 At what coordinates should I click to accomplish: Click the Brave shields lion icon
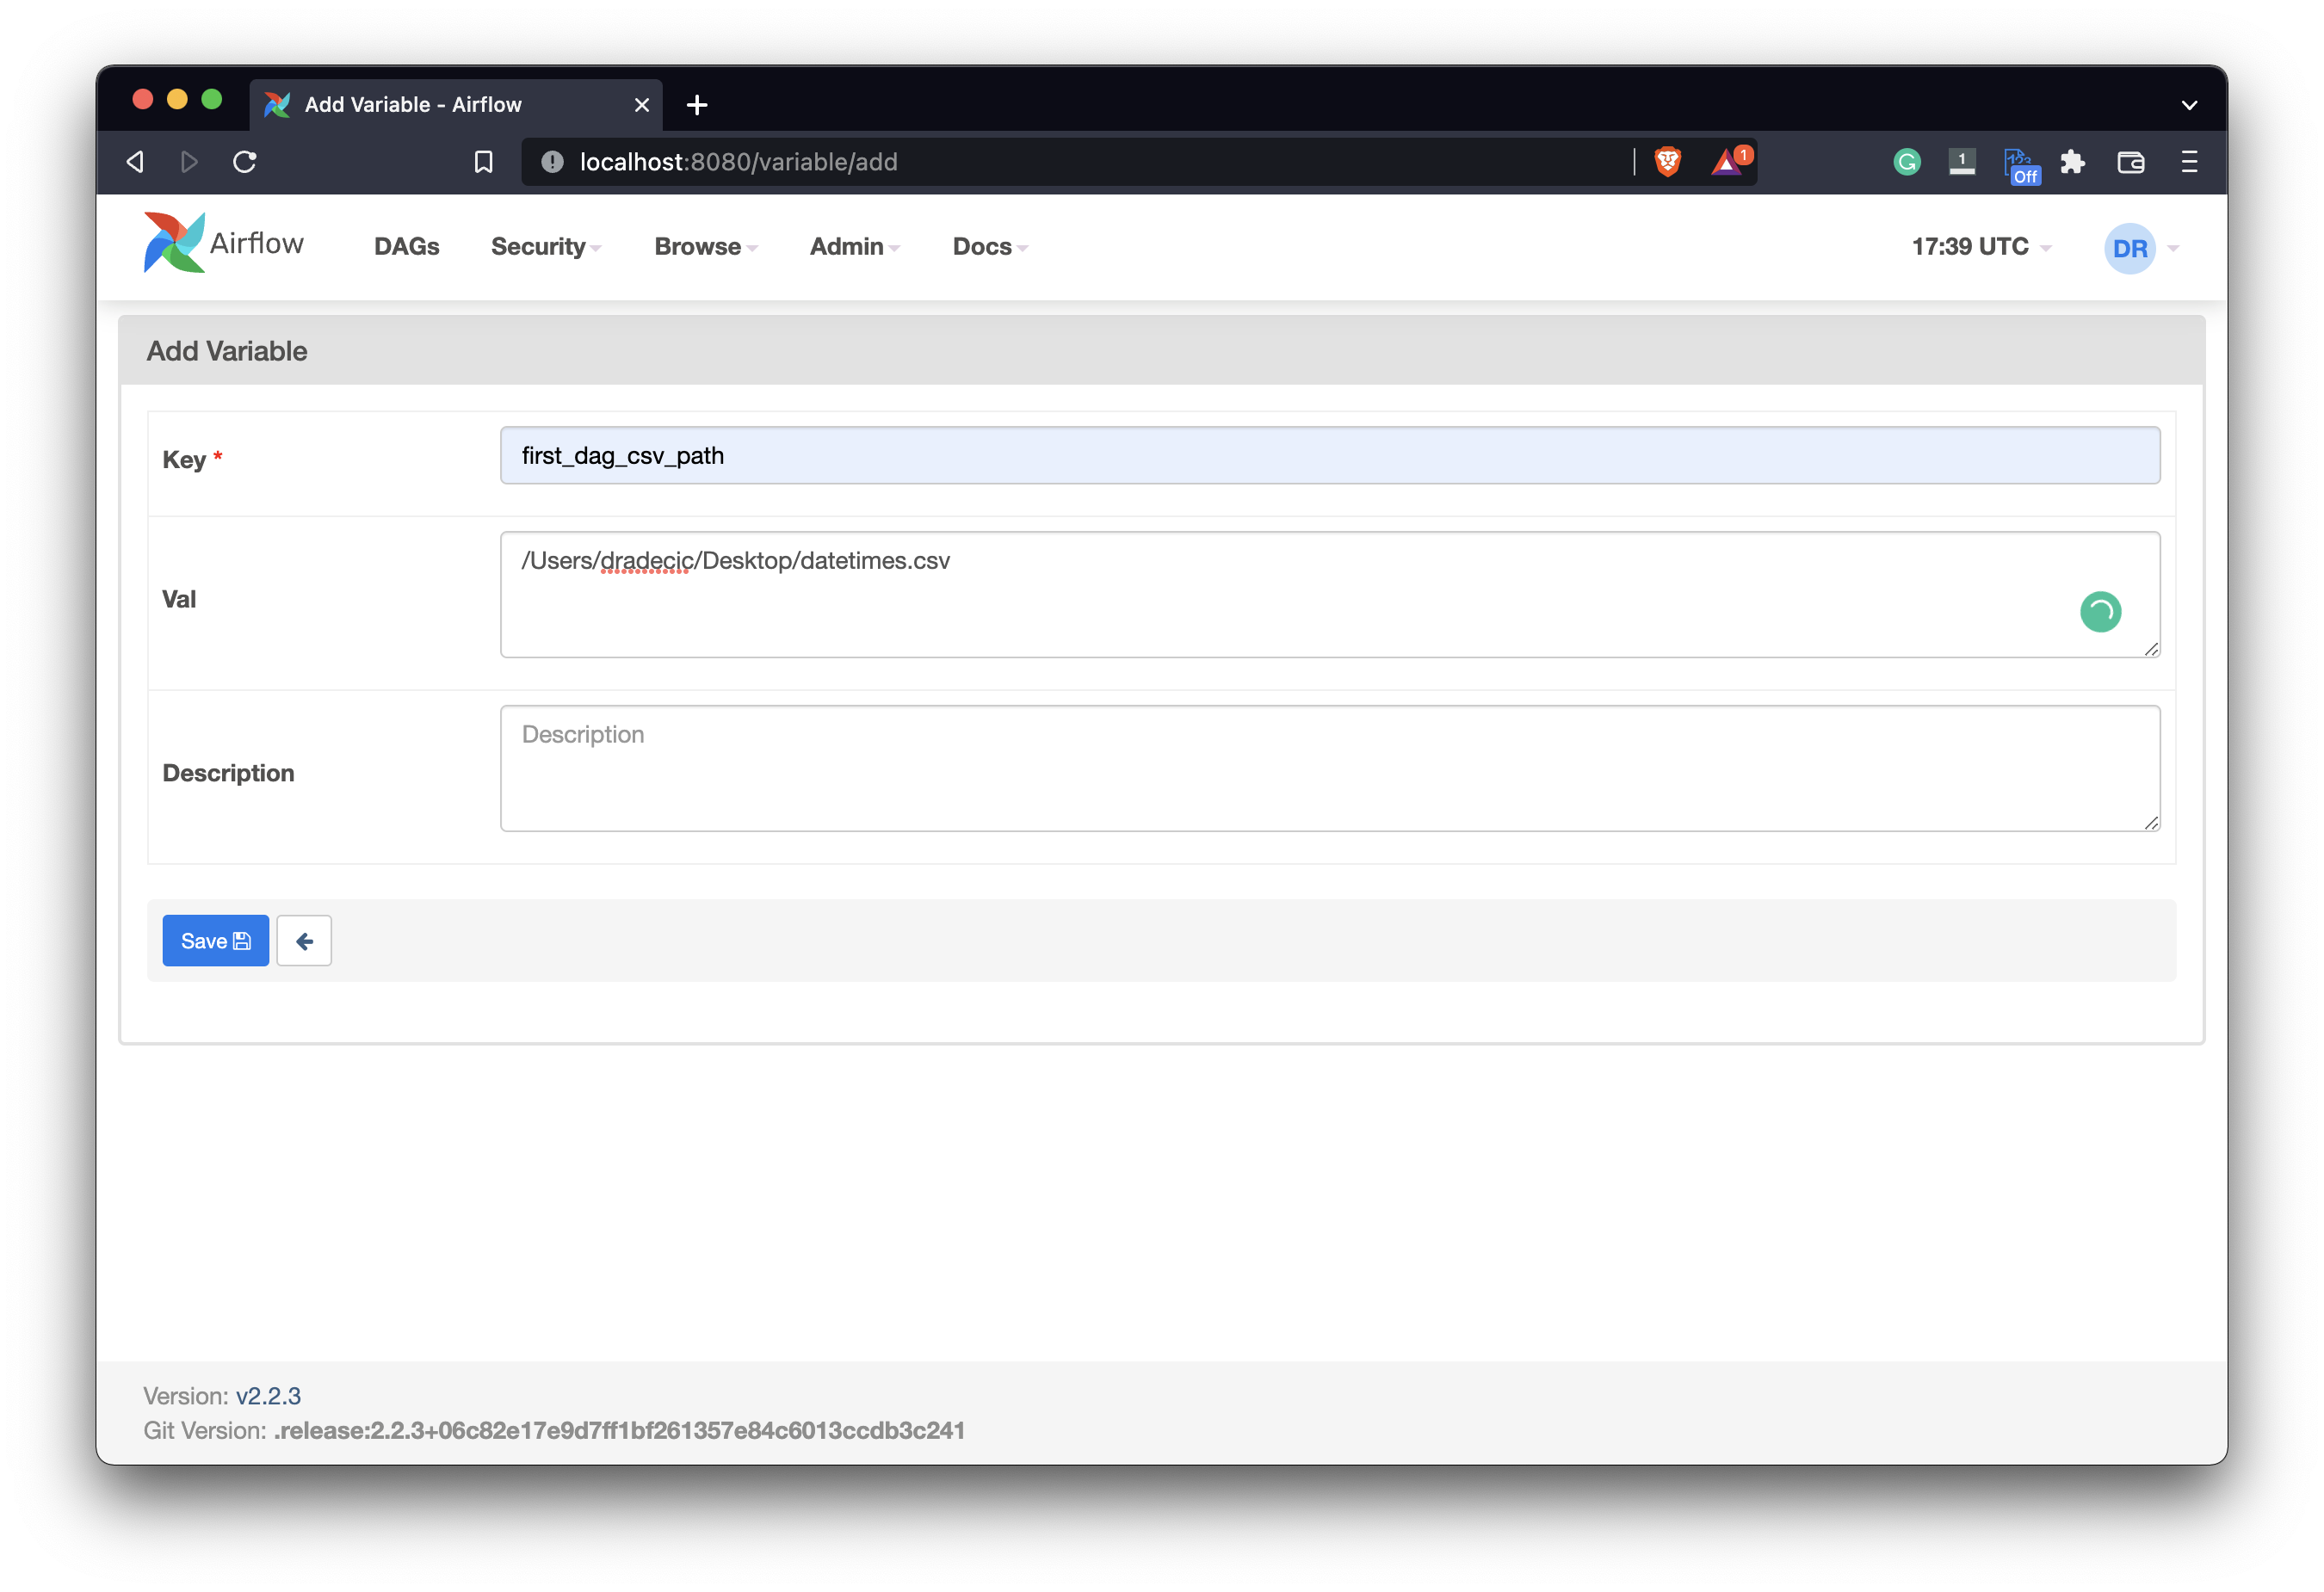click(1667, 161)
